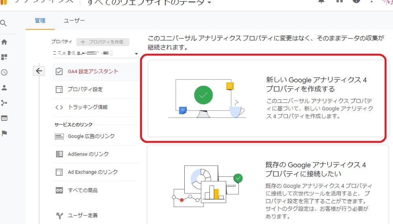Open the Audience person icon

(4, 88)
